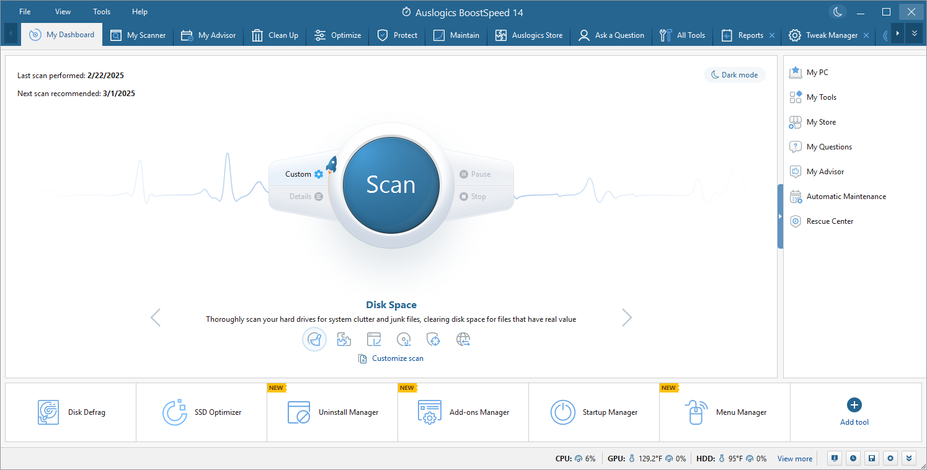The height and width of the screenshot is (470, 927).
Task: Open the File menu
Action: point(25,12)
